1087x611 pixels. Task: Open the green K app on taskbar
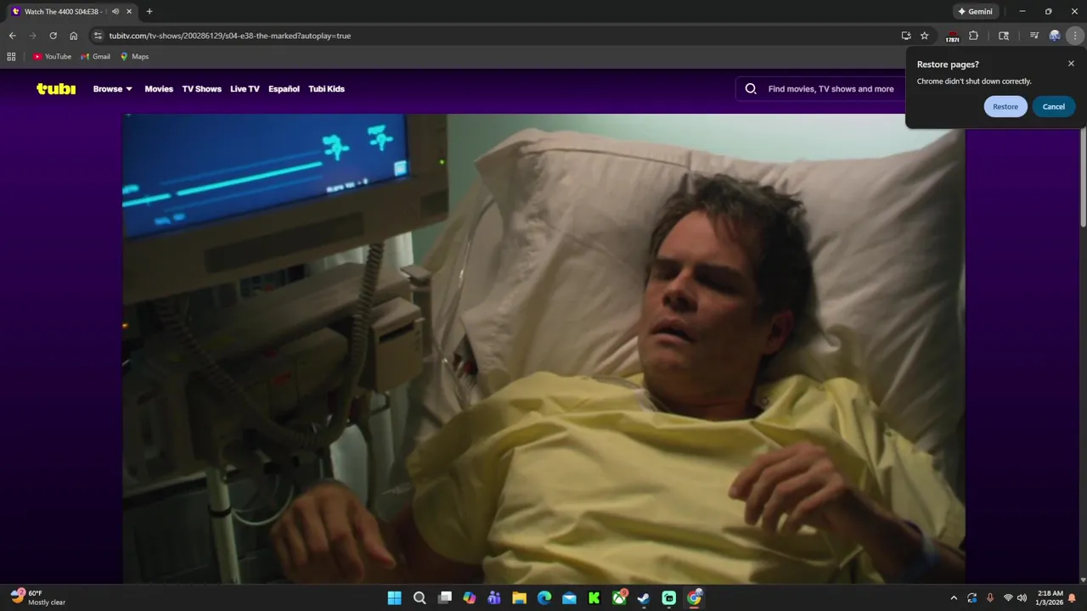(594, 598)
